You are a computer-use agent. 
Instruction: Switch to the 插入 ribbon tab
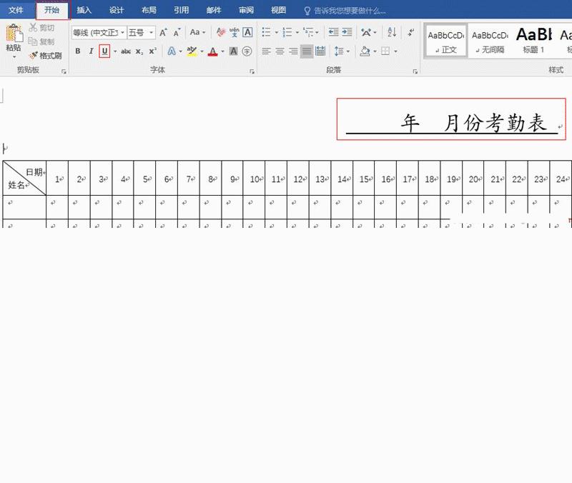[82, 10]
